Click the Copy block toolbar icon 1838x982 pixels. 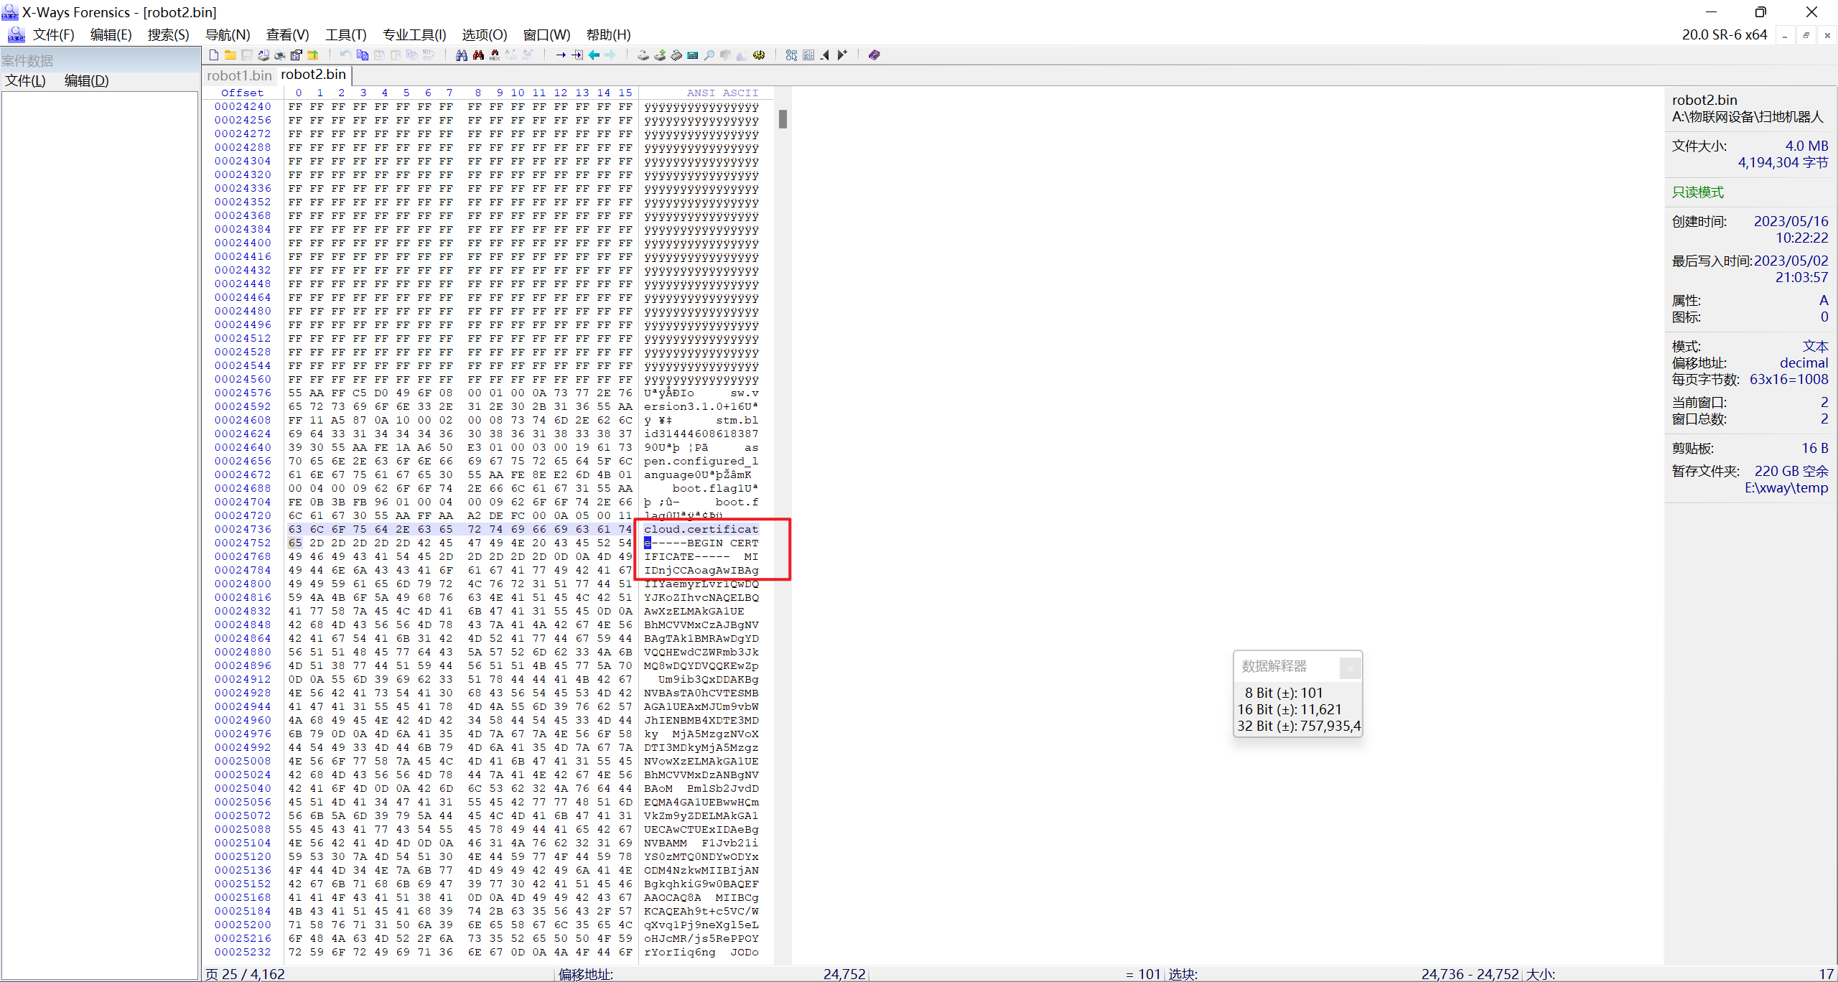(x=363, y=55)
